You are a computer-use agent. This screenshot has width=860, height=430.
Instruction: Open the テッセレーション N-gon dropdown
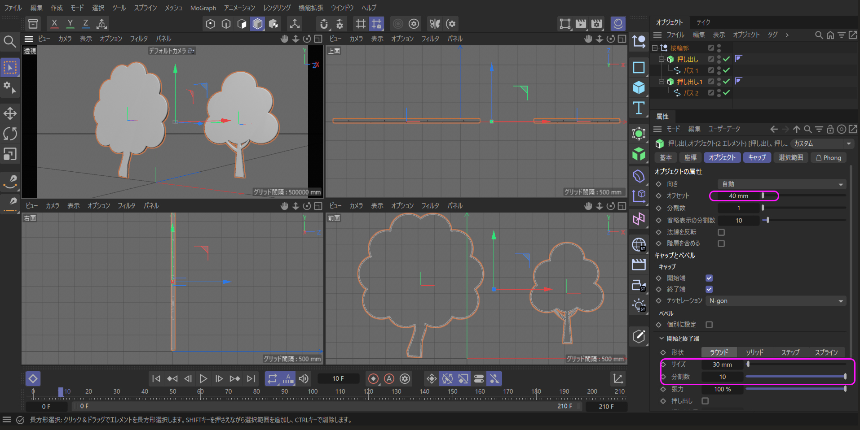pos(776,301)
